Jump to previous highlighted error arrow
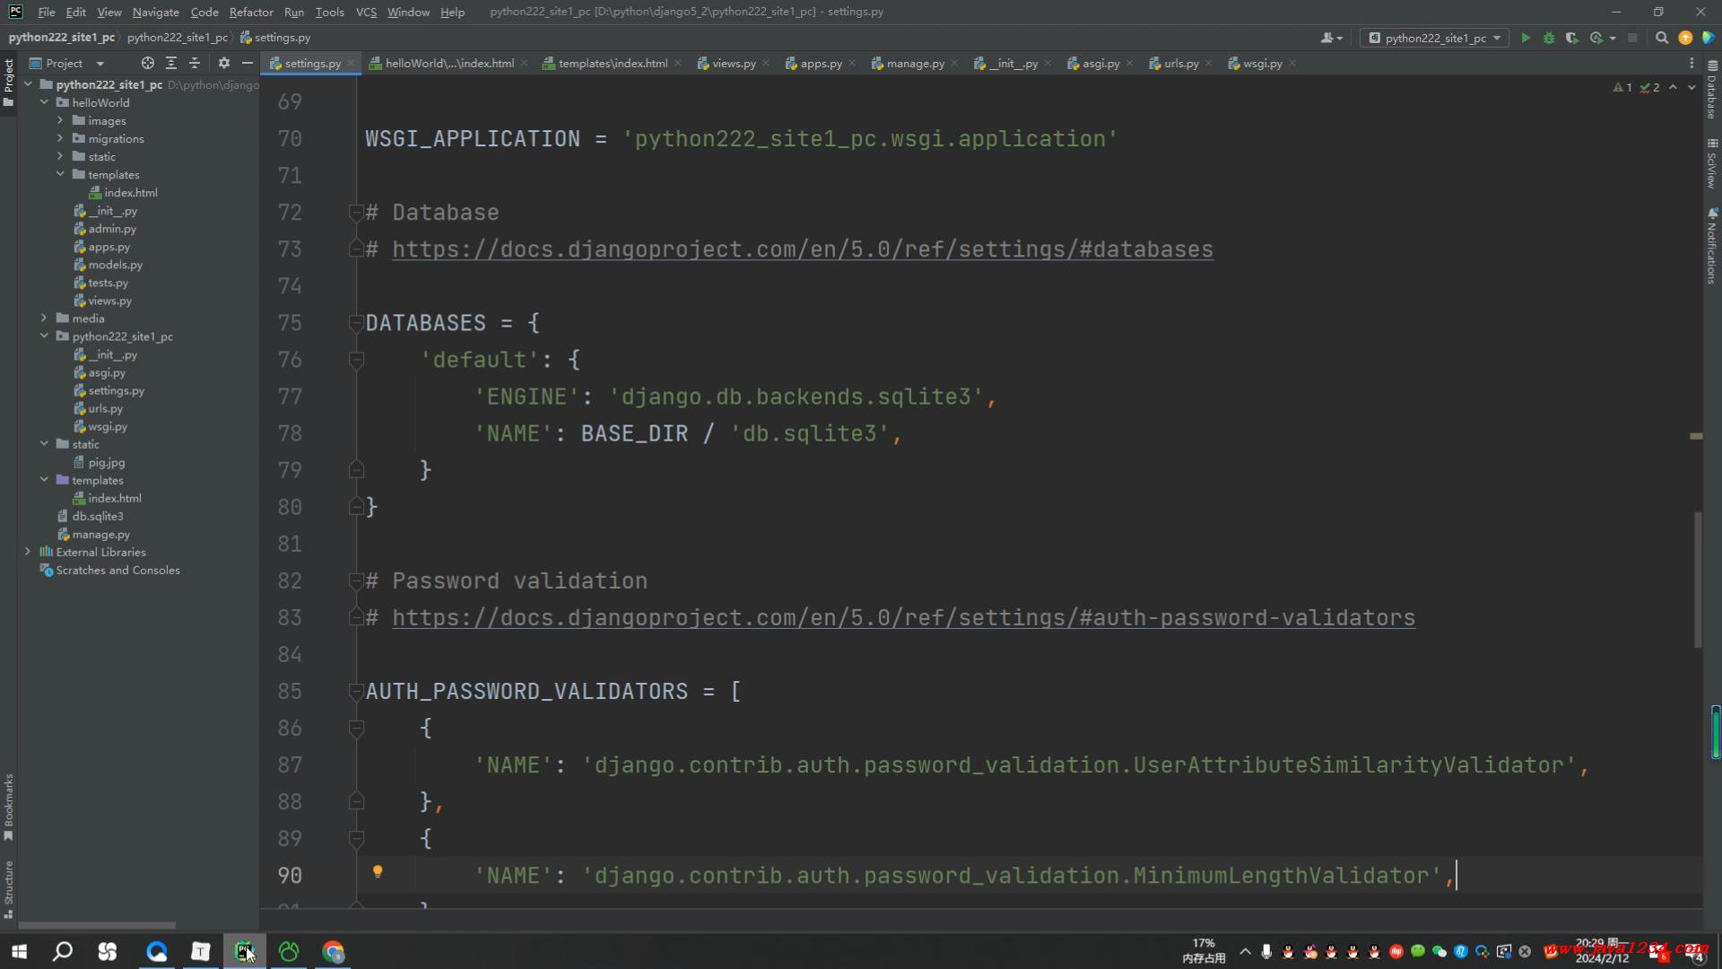 pyautogui.click(x=1673, y=87)
